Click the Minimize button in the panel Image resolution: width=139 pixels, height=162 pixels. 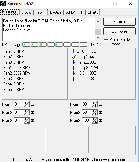click(119, 21)
